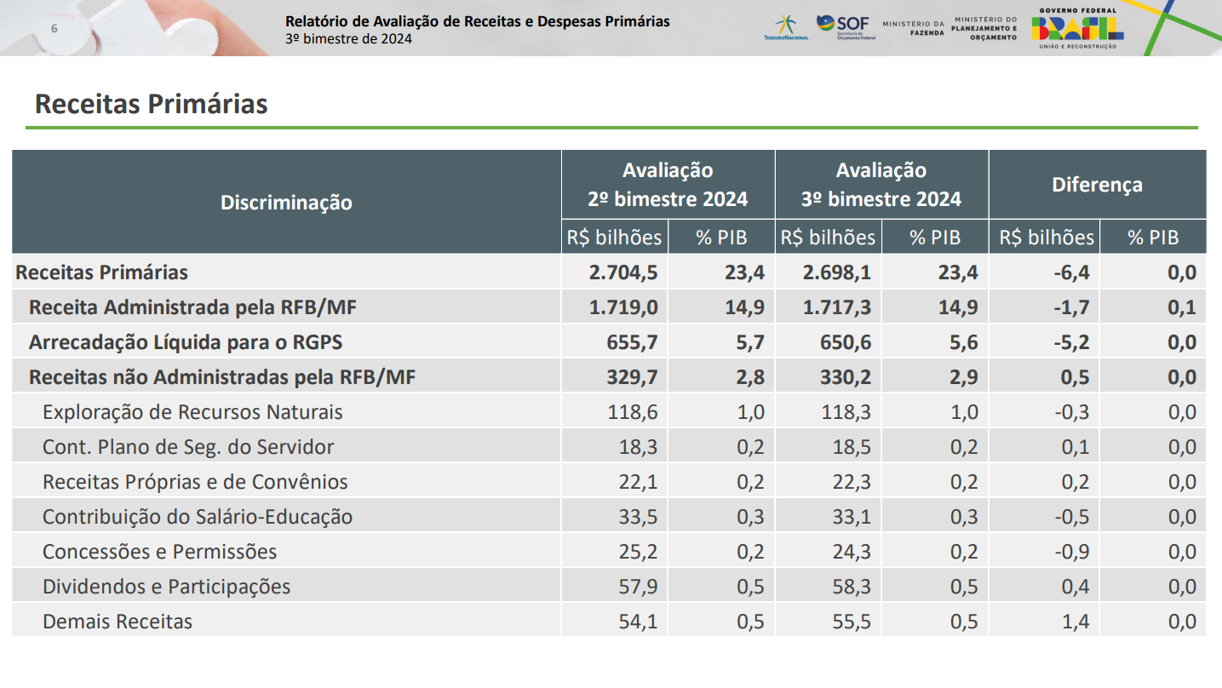Click the SOF logo in header
Image resolution: width=1222 pixels, height=688 pixels.
tap(846, 26)
